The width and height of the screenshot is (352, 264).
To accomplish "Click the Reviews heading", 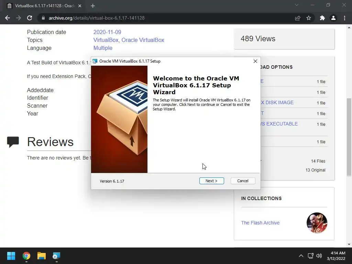I will click(50, 142).
